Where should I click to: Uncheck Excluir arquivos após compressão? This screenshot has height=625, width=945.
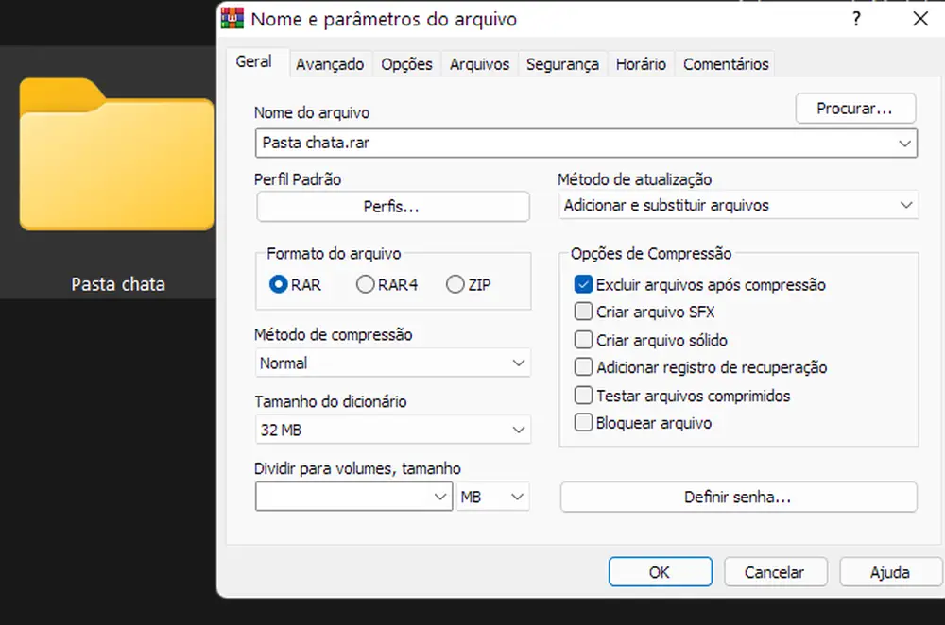[x=583, y=284]
